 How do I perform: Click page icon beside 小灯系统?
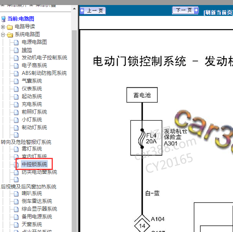(16, 120)
